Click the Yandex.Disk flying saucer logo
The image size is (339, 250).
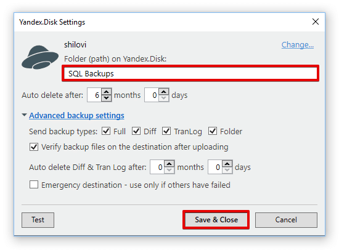[40, 57]
